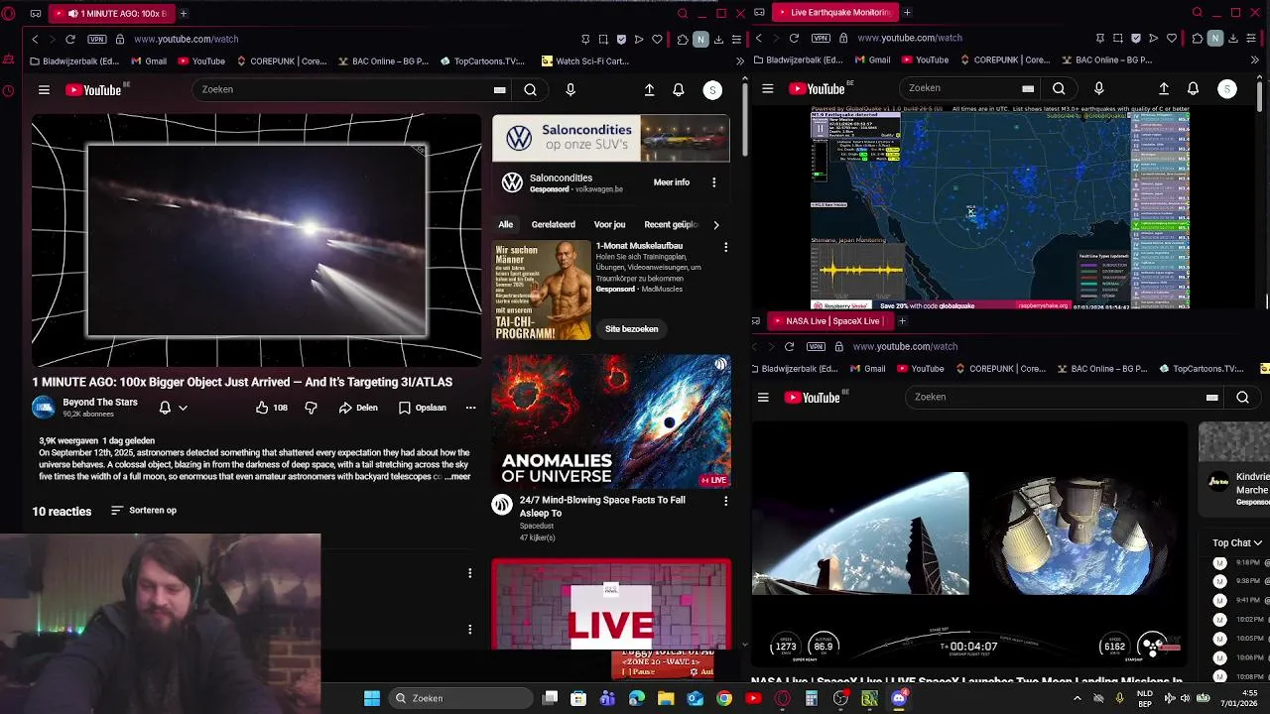
Task: Select the Gerelateerd filter chip
Action: point(553,225)
